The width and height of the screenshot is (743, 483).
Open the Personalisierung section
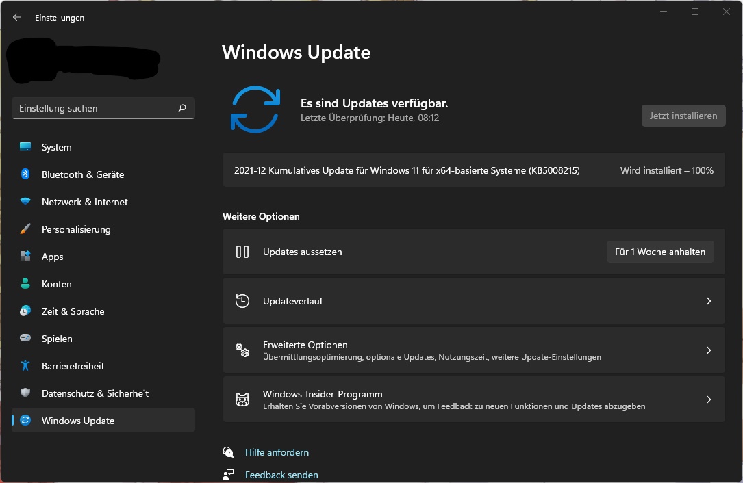point(103,229)
